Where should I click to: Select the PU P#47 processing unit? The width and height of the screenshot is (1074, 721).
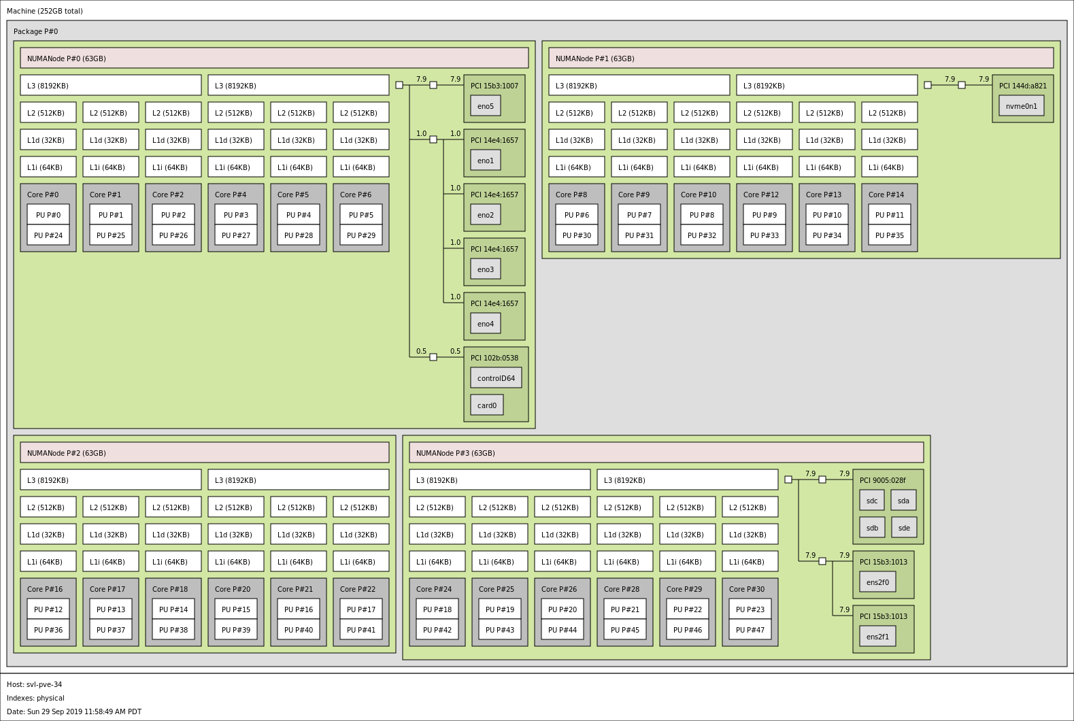750,629
